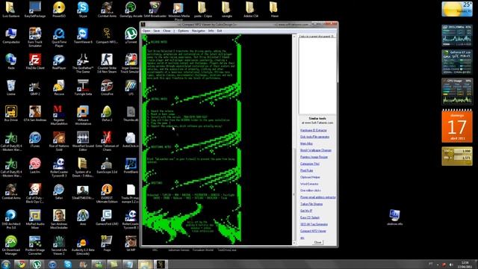Open the Open menu in NFO Viewer
Viewport: 478px width, 269px height.
coord(146,31)
